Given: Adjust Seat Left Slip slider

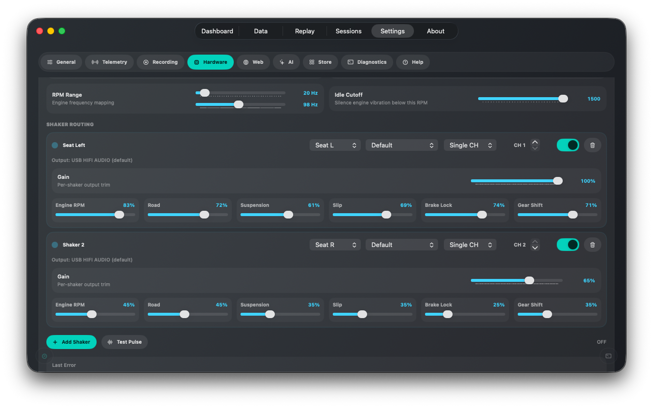Looking at the screenshot, I should coord(372,215).
